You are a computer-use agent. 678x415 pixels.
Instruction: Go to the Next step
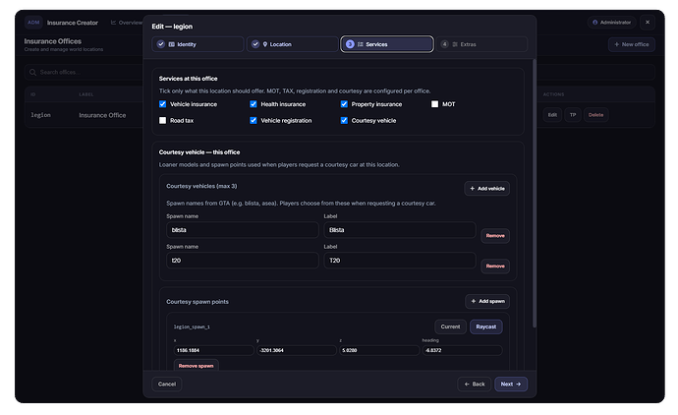point(511,384)
